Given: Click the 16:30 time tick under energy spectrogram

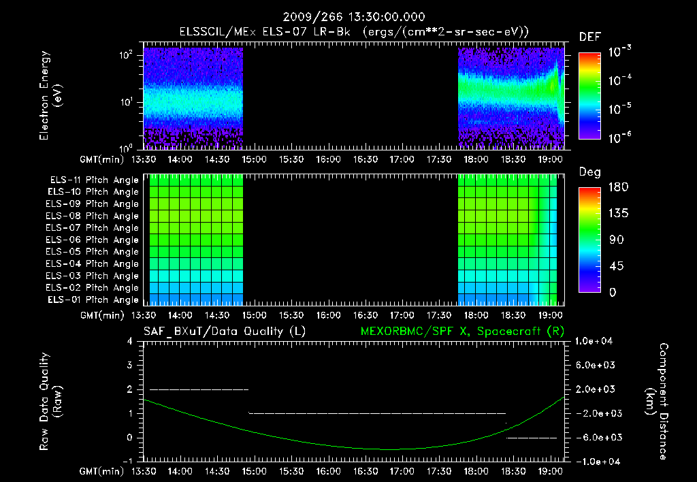Looking at the screenshot, I should (x=366, y=159).
